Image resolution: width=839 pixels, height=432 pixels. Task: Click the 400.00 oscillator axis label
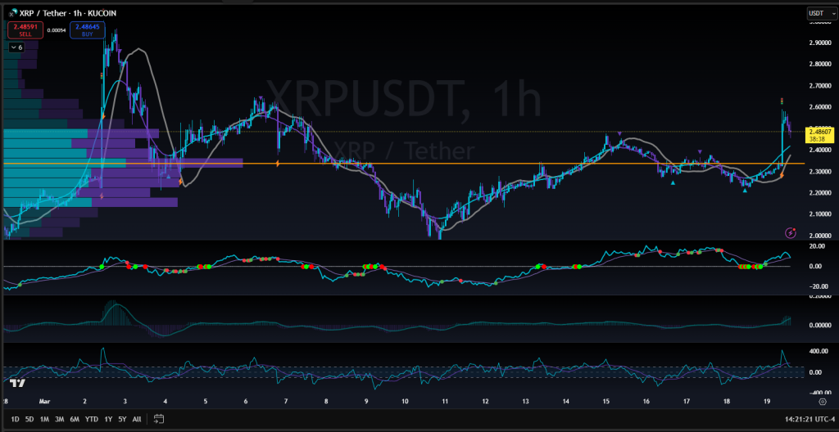[819, 352]
